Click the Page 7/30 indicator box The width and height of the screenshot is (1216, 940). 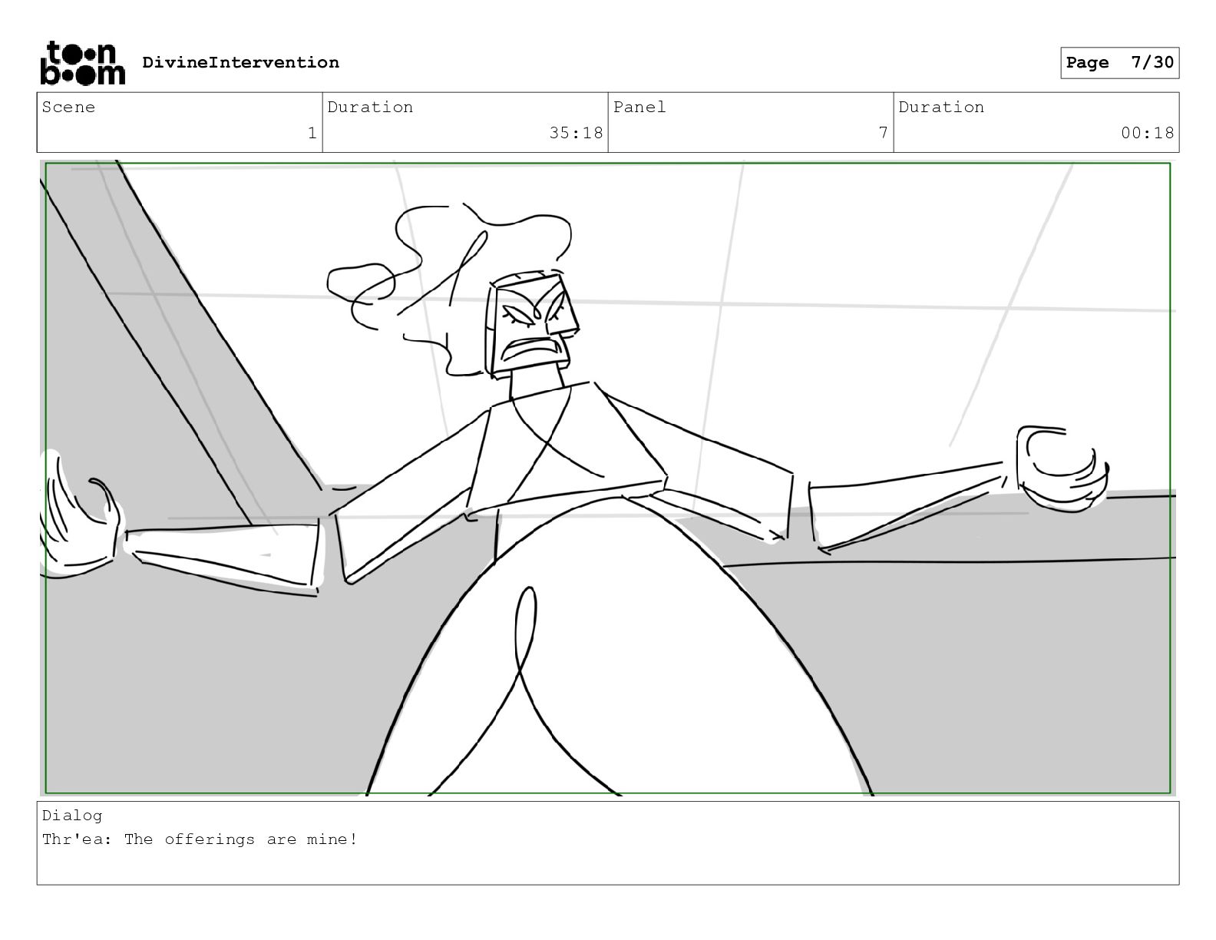tap(1119, 63)
